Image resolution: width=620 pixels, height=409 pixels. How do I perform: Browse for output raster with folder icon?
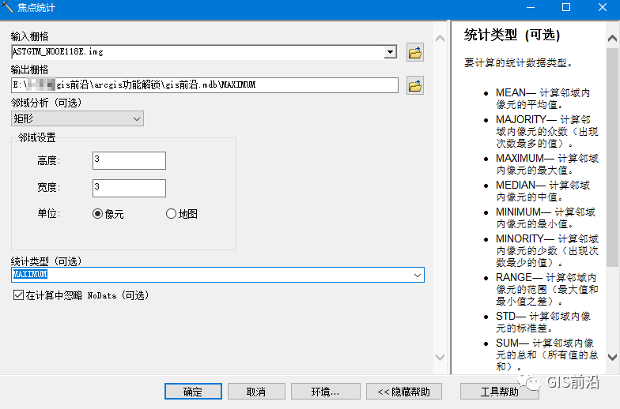(x=414, y=85)
